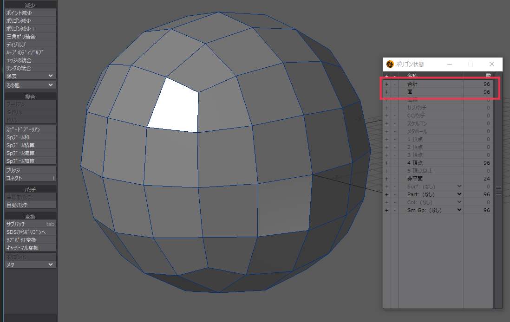
Task: Click the plus icon for 4 頂点 row
Action: (386, 163)
